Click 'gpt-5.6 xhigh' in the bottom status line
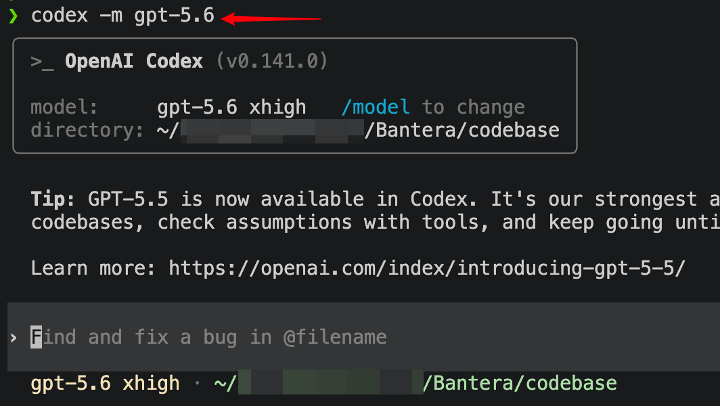 point(105,383)
